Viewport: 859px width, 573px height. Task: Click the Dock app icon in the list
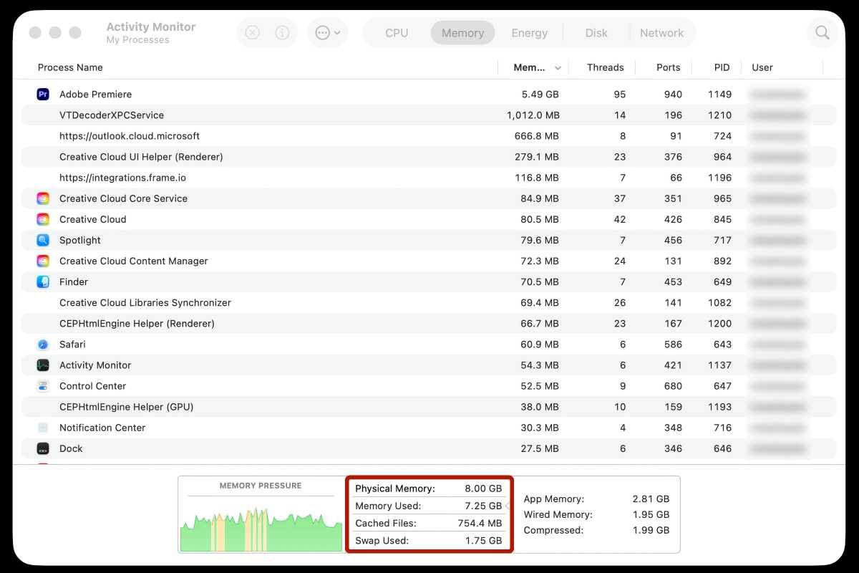tap(42, 448)
